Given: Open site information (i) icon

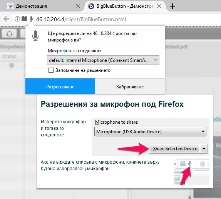Looking at the screenshot, I should click(x=17, y=19).
